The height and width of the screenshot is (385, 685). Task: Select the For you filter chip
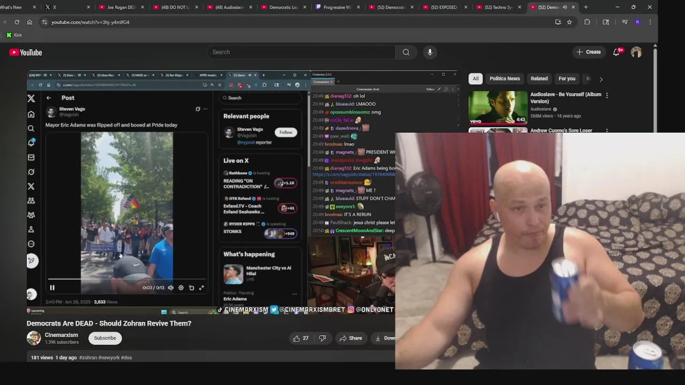567,79
